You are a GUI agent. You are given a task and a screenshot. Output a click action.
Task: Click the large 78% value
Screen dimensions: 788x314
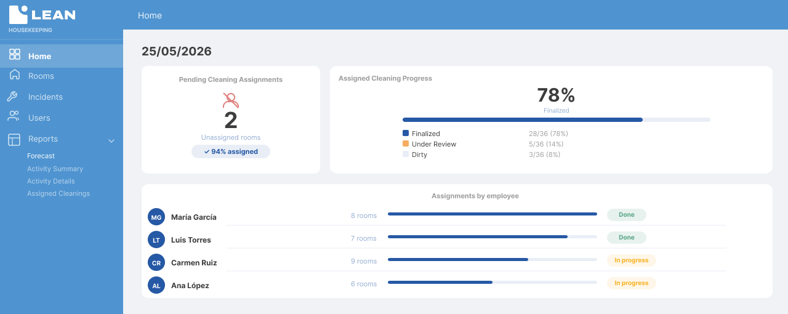[x=556, y=95]
